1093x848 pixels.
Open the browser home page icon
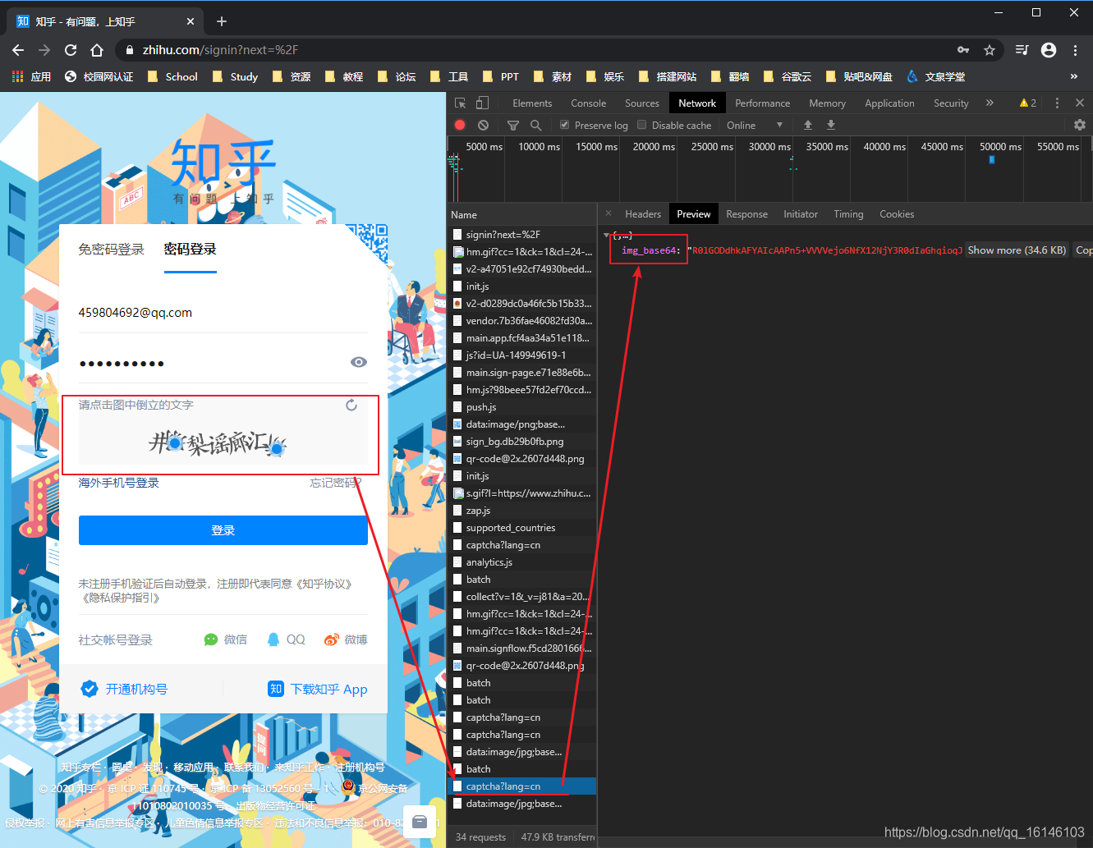tap(97, 50)
